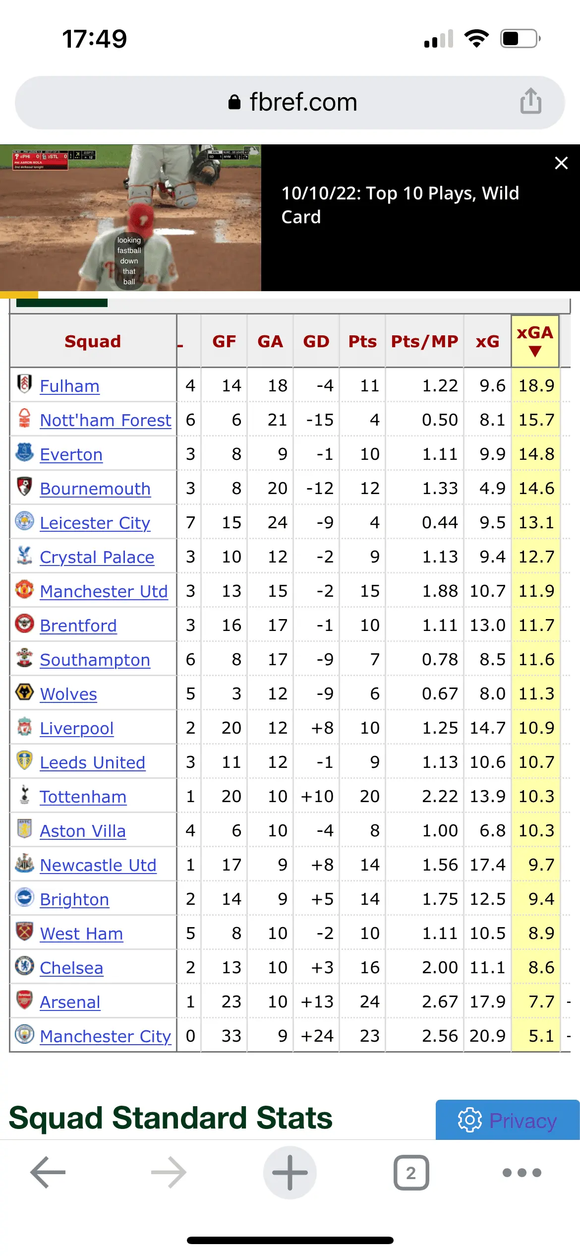Tap the fbref.com address bar
The image size is (580, 1256).
(x=290, y=102)
